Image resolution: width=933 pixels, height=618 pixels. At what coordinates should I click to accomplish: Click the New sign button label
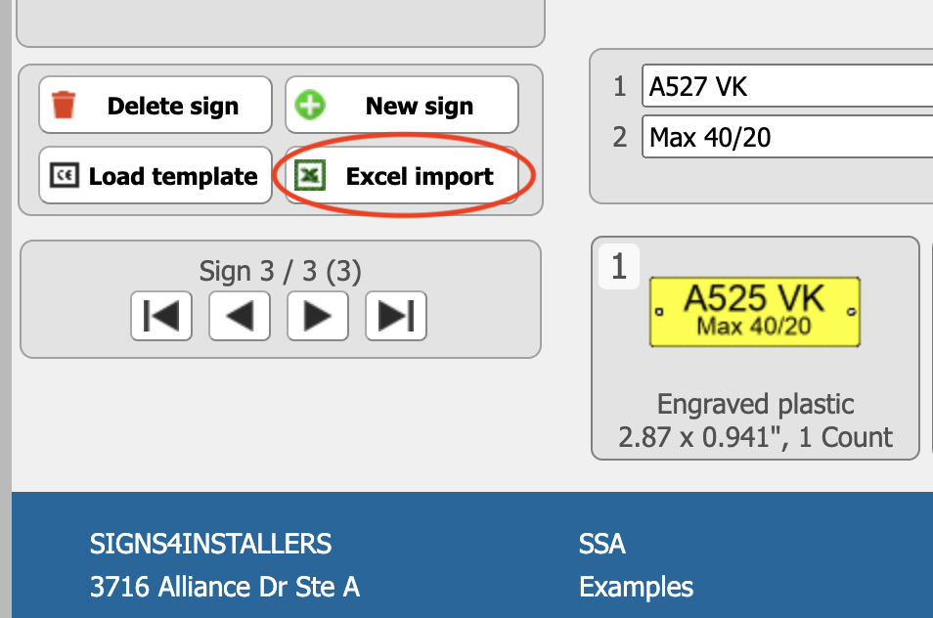420,106
